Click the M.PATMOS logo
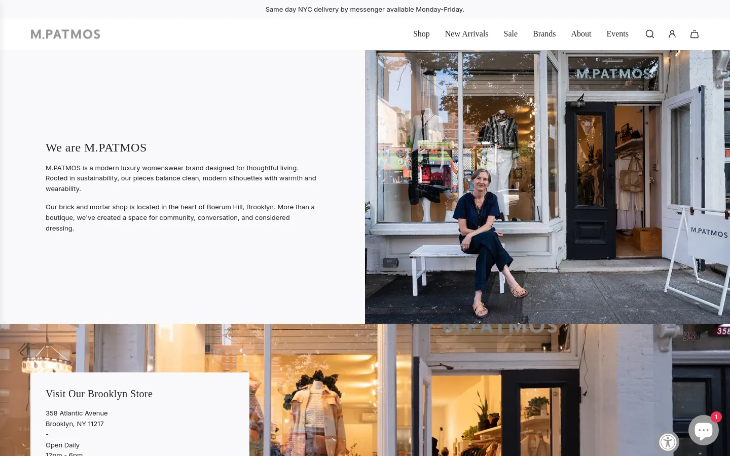The image size is (730, 456). click(65, 34)
